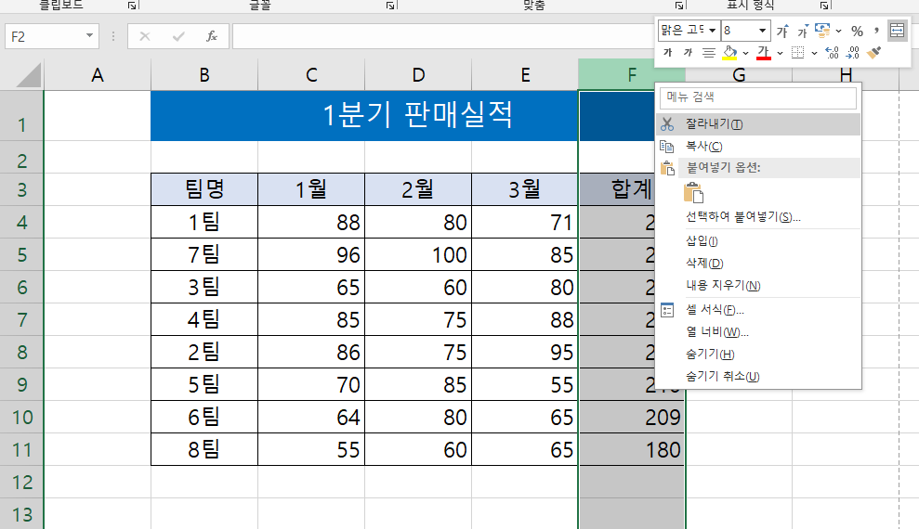Open fill color dropdown arrow

745,53
